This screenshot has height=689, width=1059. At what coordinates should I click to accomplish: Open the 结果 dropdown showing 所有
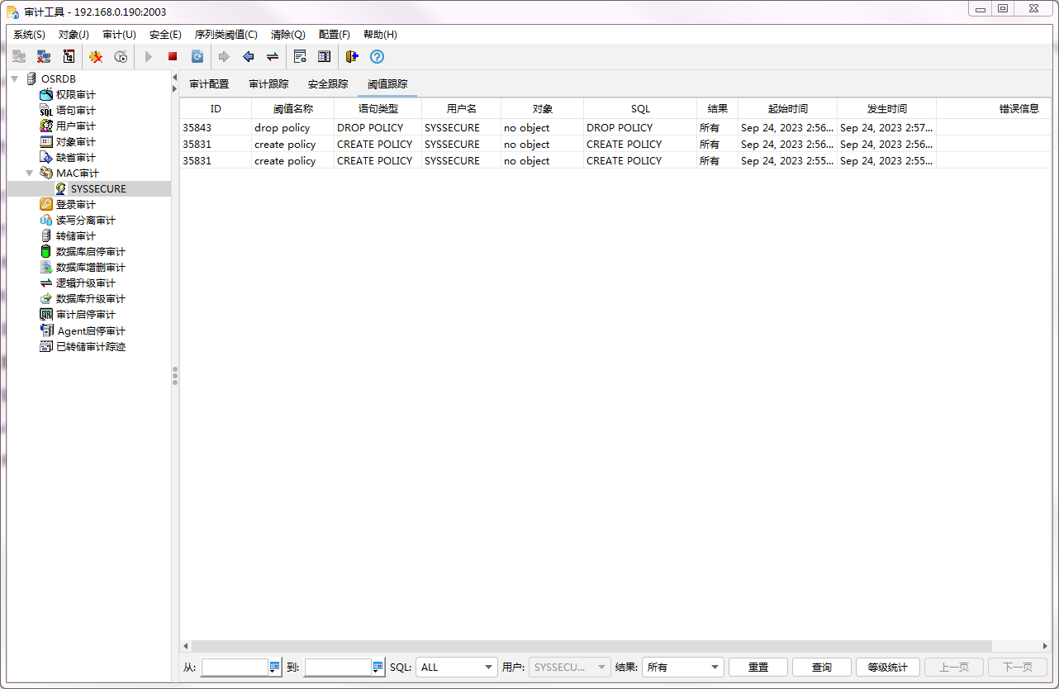(x=714, y=668)
